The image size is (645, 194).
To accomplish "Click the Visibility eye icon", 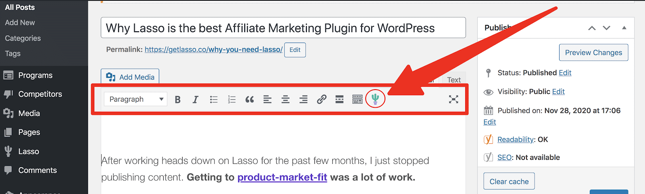I will click(488, 92).
